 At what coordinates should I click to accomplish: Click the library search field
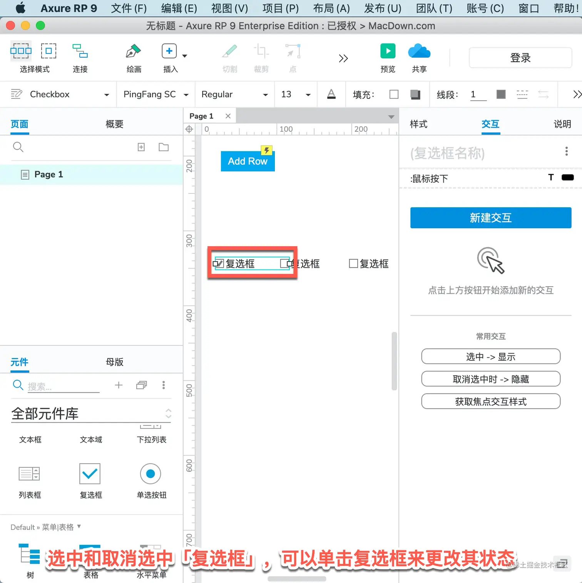(x=64, y=386)
